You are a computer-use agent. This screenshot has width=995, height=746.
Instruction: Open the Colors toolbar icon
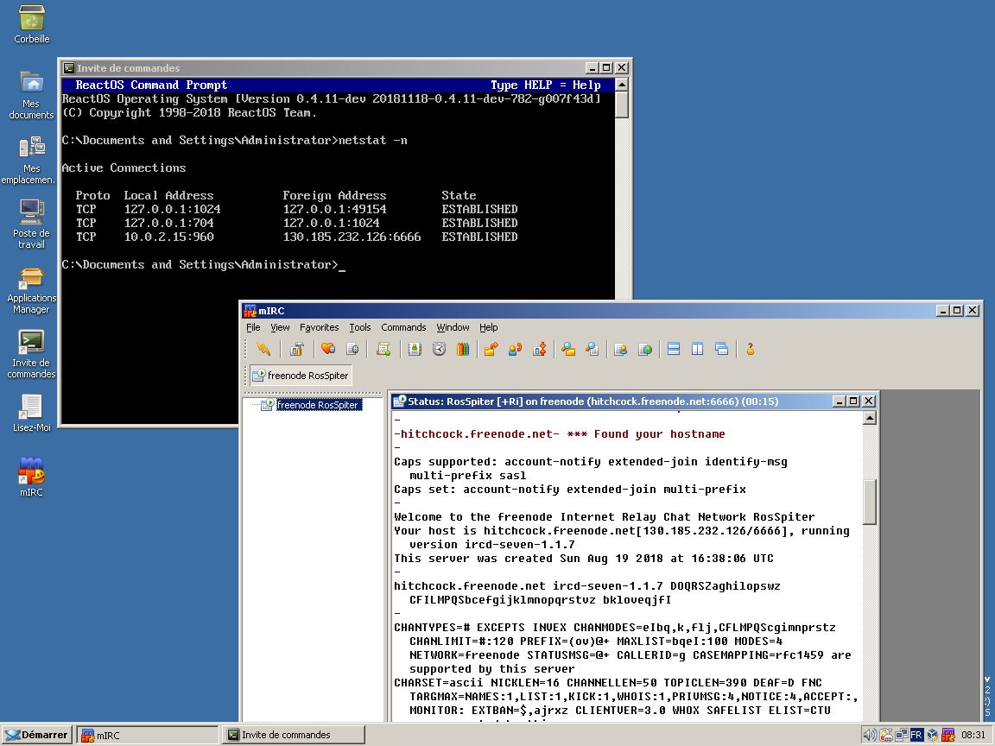click(x=462, y=349)
